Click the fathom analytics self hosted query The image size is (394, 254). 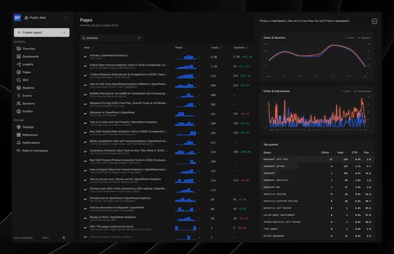(x=316, y=222)
